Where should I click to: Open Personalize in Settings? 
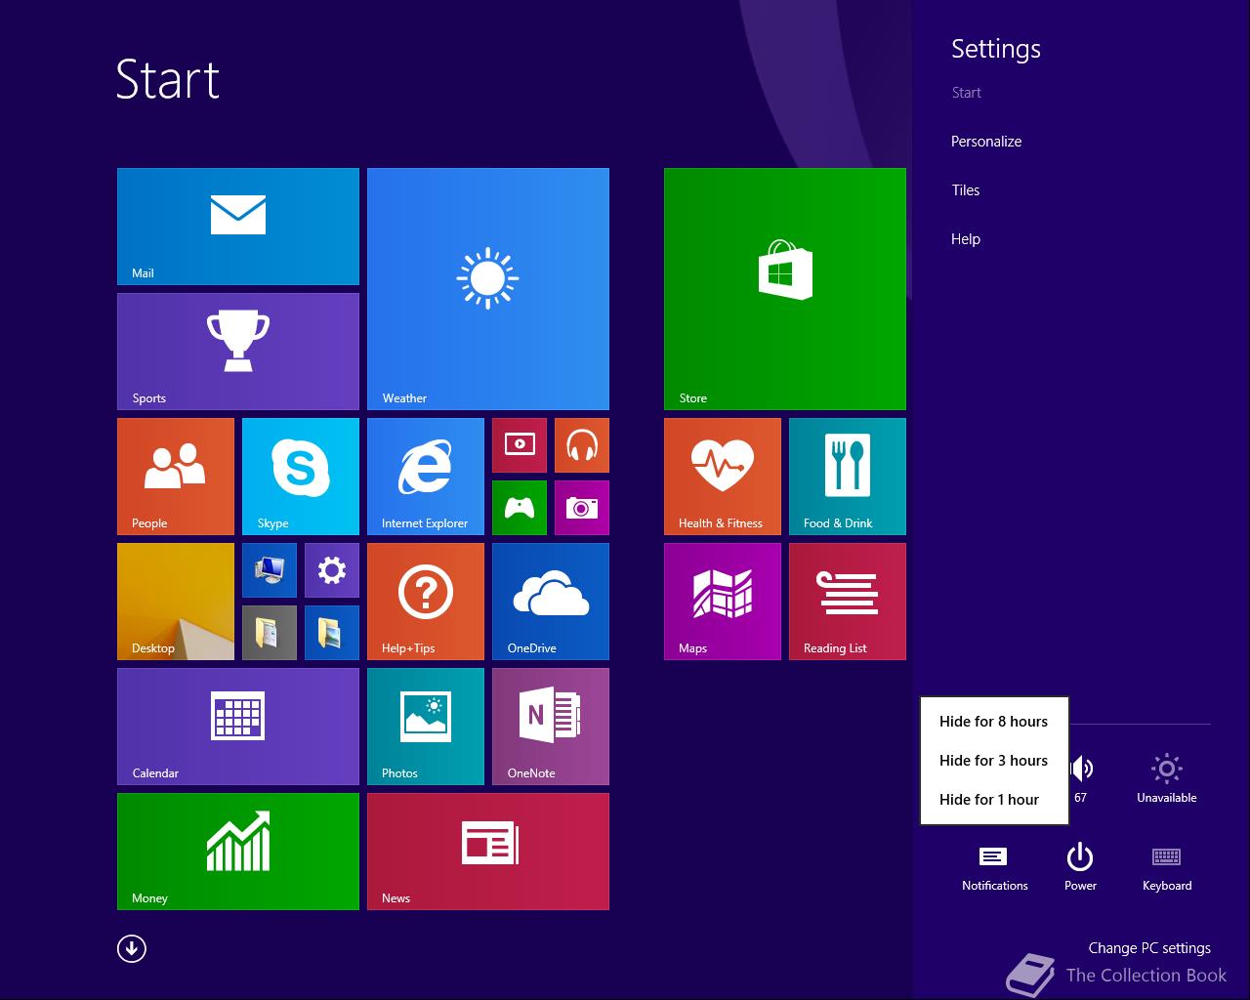tap(986, 142)
